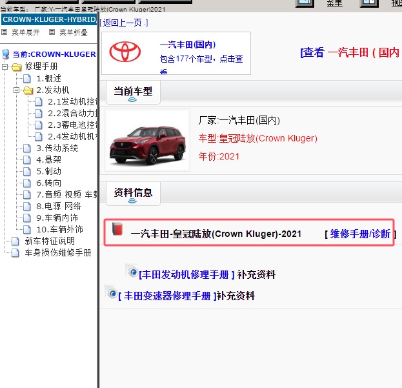402x388 pixels.
Task: Click the 菜单折叠 list icon
Action: 52,32
